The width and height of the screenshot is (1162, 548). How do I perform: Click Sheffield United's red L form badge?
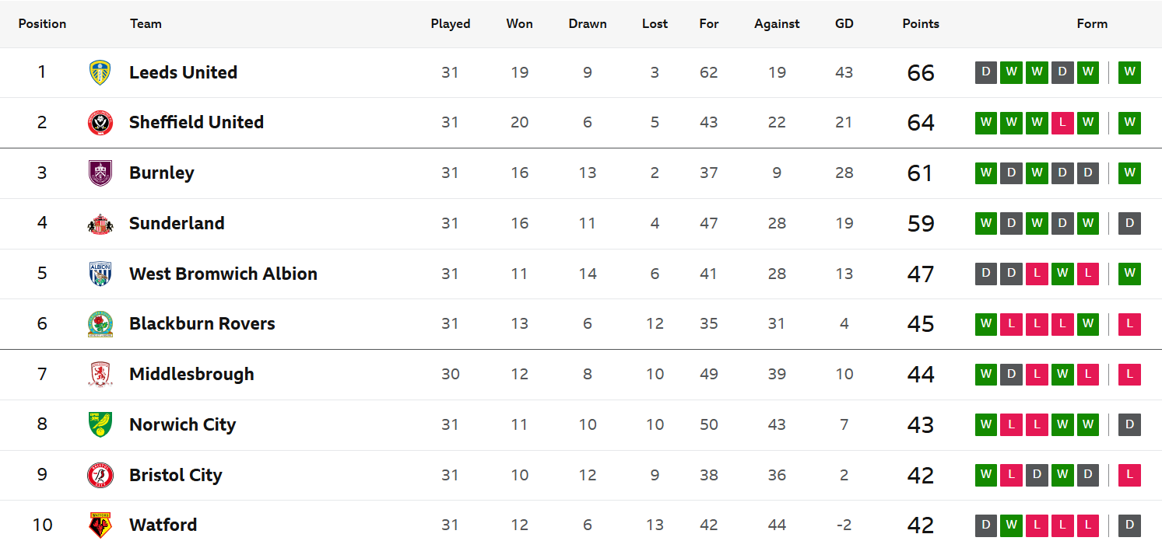[1062, 123]
